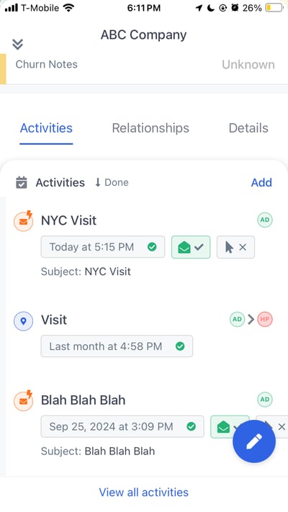Open View all activities link
Screen dimensions: 288x512
click(x=144, y=492)
